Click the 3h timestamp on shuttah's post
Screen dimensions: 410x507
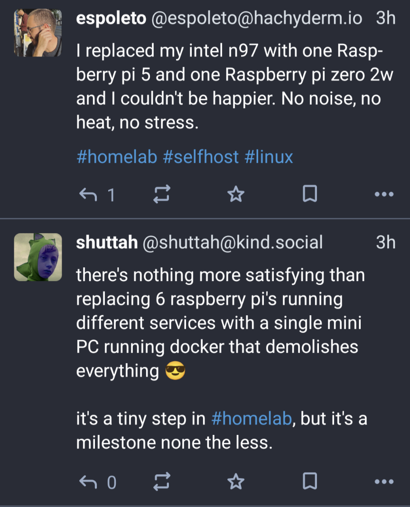pyautogui.click(x=385, y=243)
